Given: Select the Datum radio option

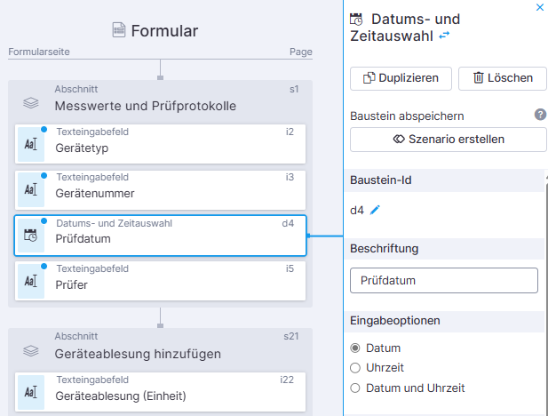Looking at the screenshot, I should pyautogui.click(x=356, y=348).
